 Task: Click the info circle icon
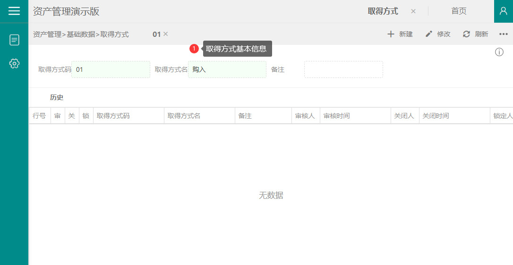(x=499, y=52)
